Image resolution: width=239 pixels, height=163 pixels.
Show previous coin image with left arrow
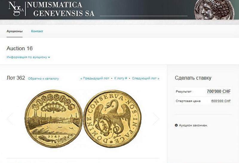tap(10, 119)
